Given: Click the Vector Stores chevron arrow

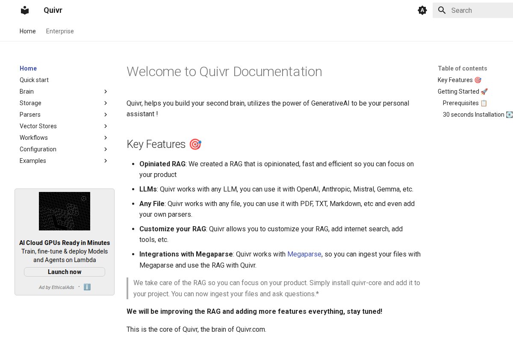Looking at the screenshot, I should point(106,126).
